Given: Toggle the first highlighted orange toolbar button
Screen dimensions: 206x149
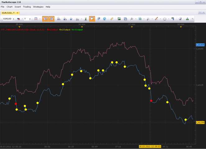Looking at the screenshot, I should click(45, 19).
